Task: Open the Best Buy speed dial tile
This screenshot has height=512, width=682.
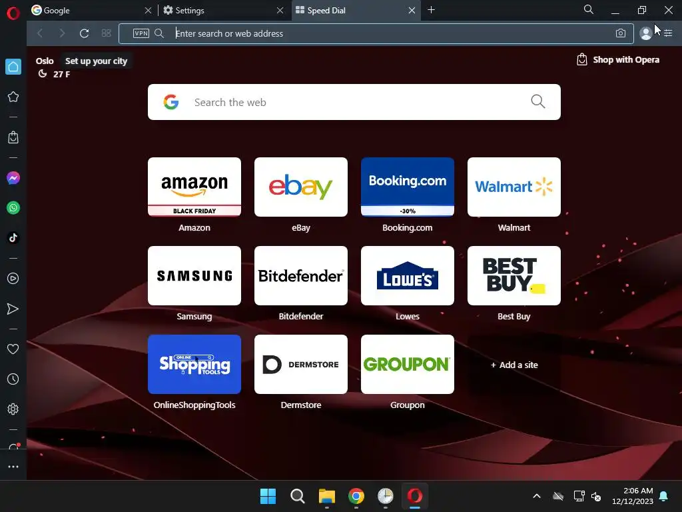Action: tap(514, 275)
